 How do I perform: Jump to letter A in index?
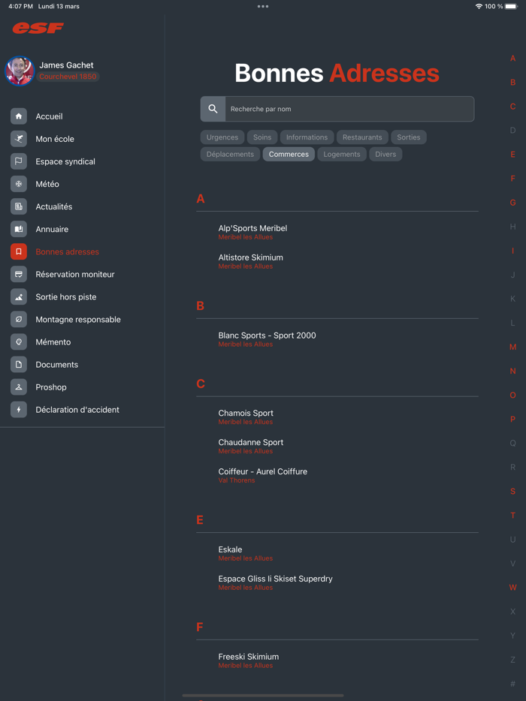tap(513, 58)
